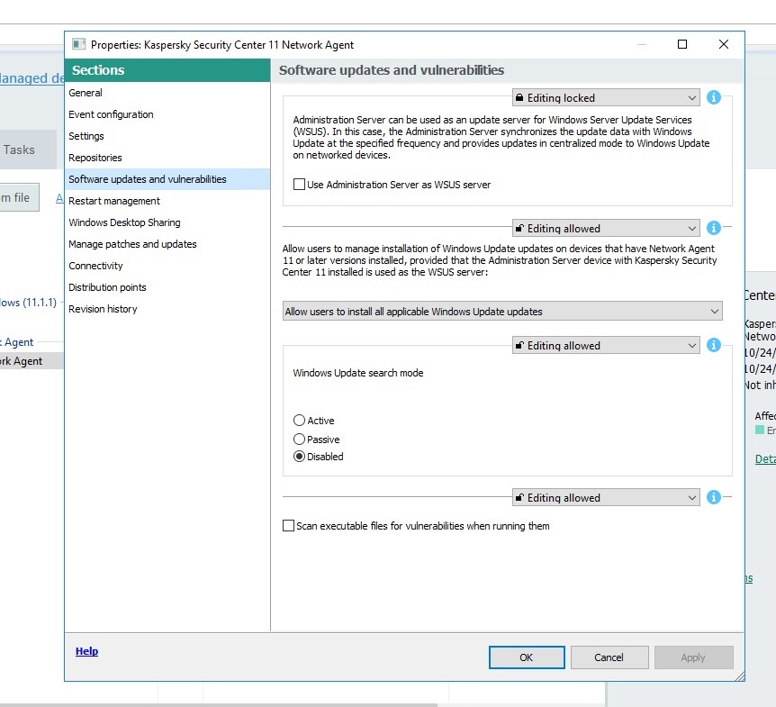Open the Restart management section
Image resolution: width=776 pixels, height=707 pixels.
[x=167, y=201]
